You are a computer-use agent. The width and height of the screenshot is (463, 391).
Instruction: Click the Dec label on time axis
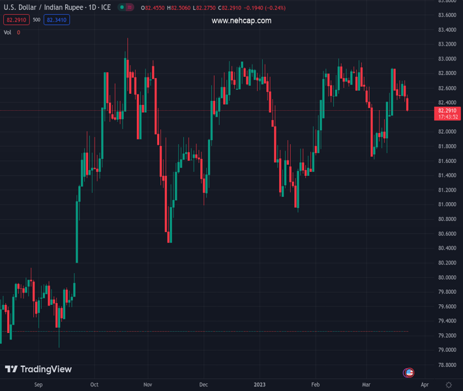click(x=203, y=384)
